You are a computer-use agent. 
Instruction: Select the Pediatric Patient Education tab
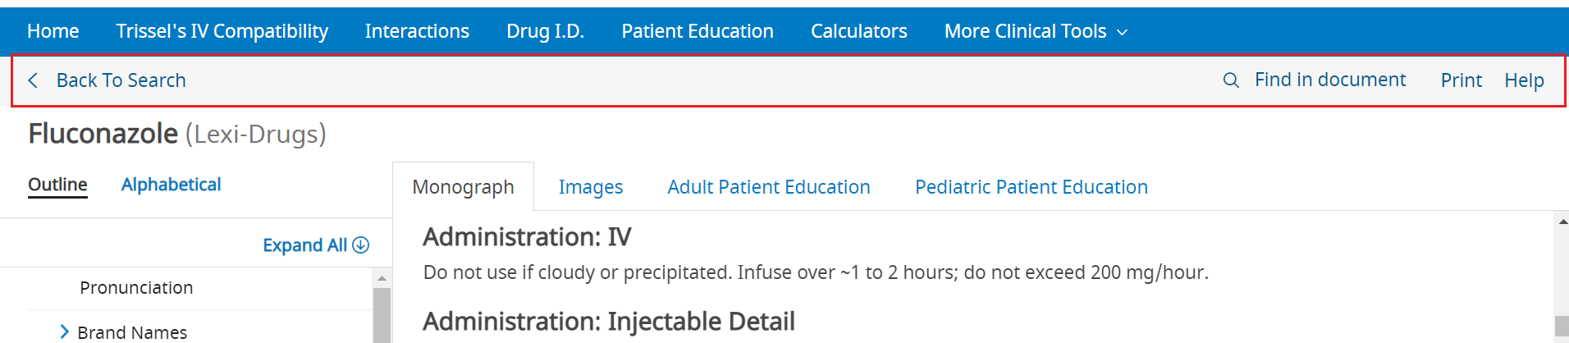[1031, 187]
